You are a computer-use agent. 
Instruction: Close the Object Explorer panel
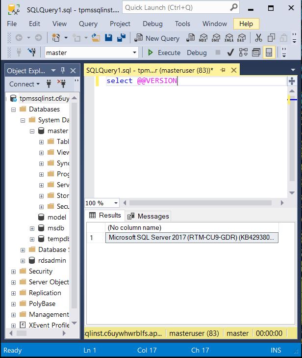pos(73,71)
